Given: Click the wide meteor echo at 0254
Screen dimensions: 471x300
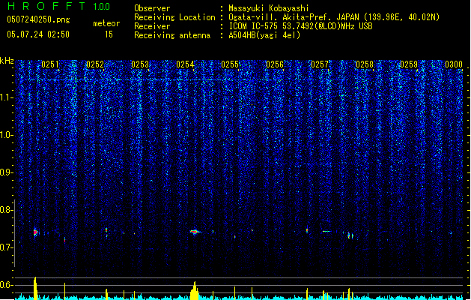Looking at the screenshot, I should (195, 232).
